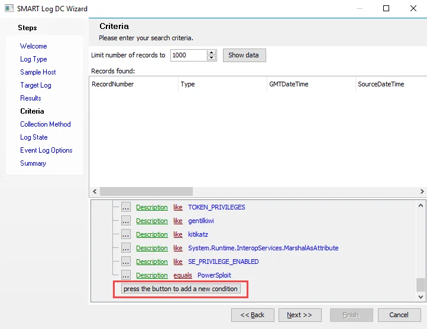Image resolution: width=427 pixels, height=329 pixels.
Task: Open the Event Log Options step
Action: 46,150
